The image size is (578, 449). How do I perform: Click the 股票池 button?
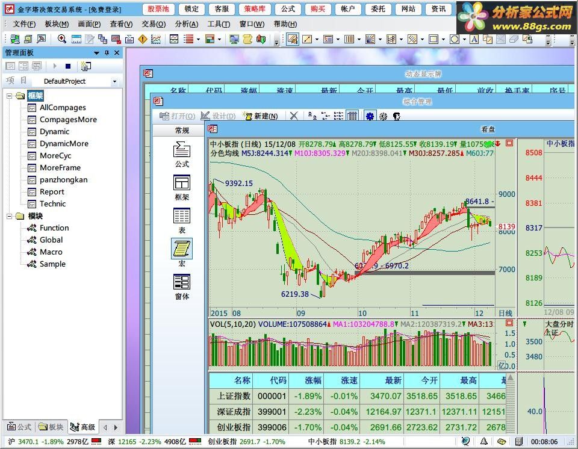pyautogui.click(x=158, y=9)
